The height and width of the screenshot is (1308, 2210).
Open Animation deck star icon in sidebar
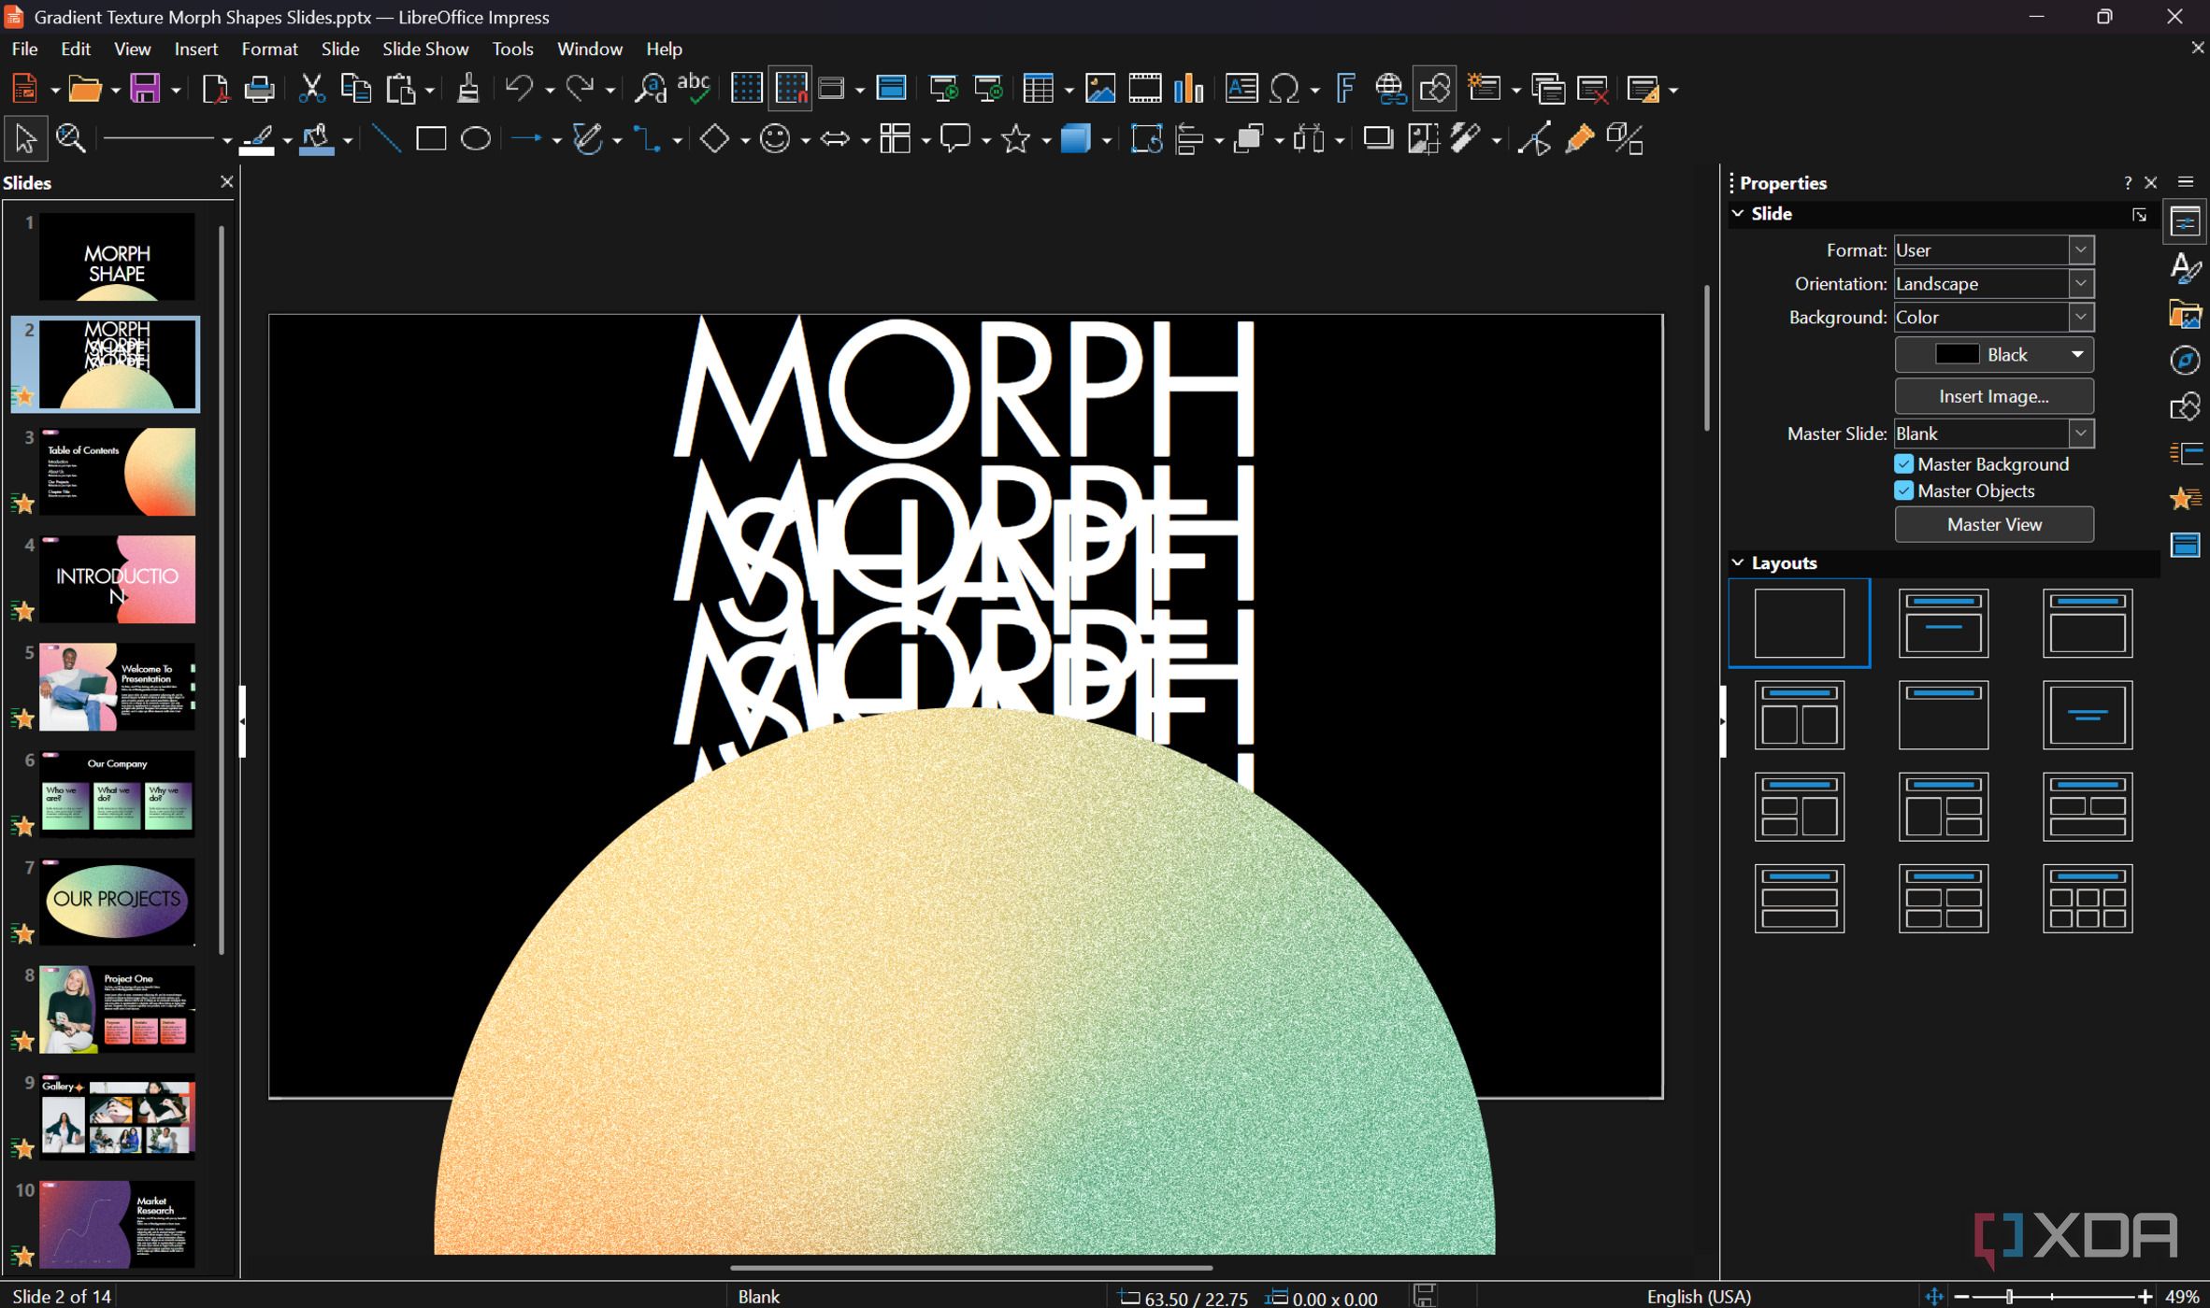click(x=2185, y=499)
